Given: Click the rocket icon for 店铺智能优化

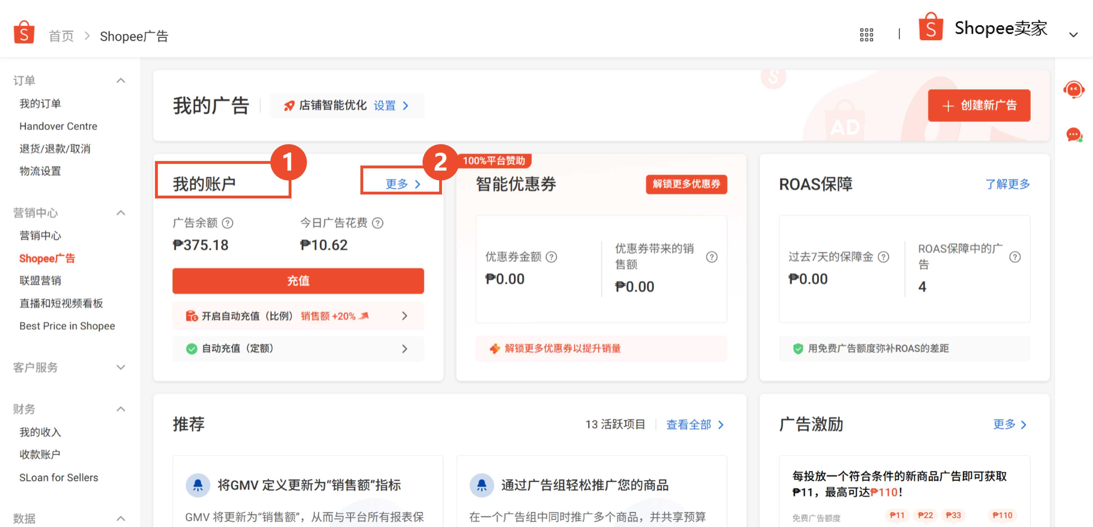Looking at the screenshot, I should coord(289,106).
